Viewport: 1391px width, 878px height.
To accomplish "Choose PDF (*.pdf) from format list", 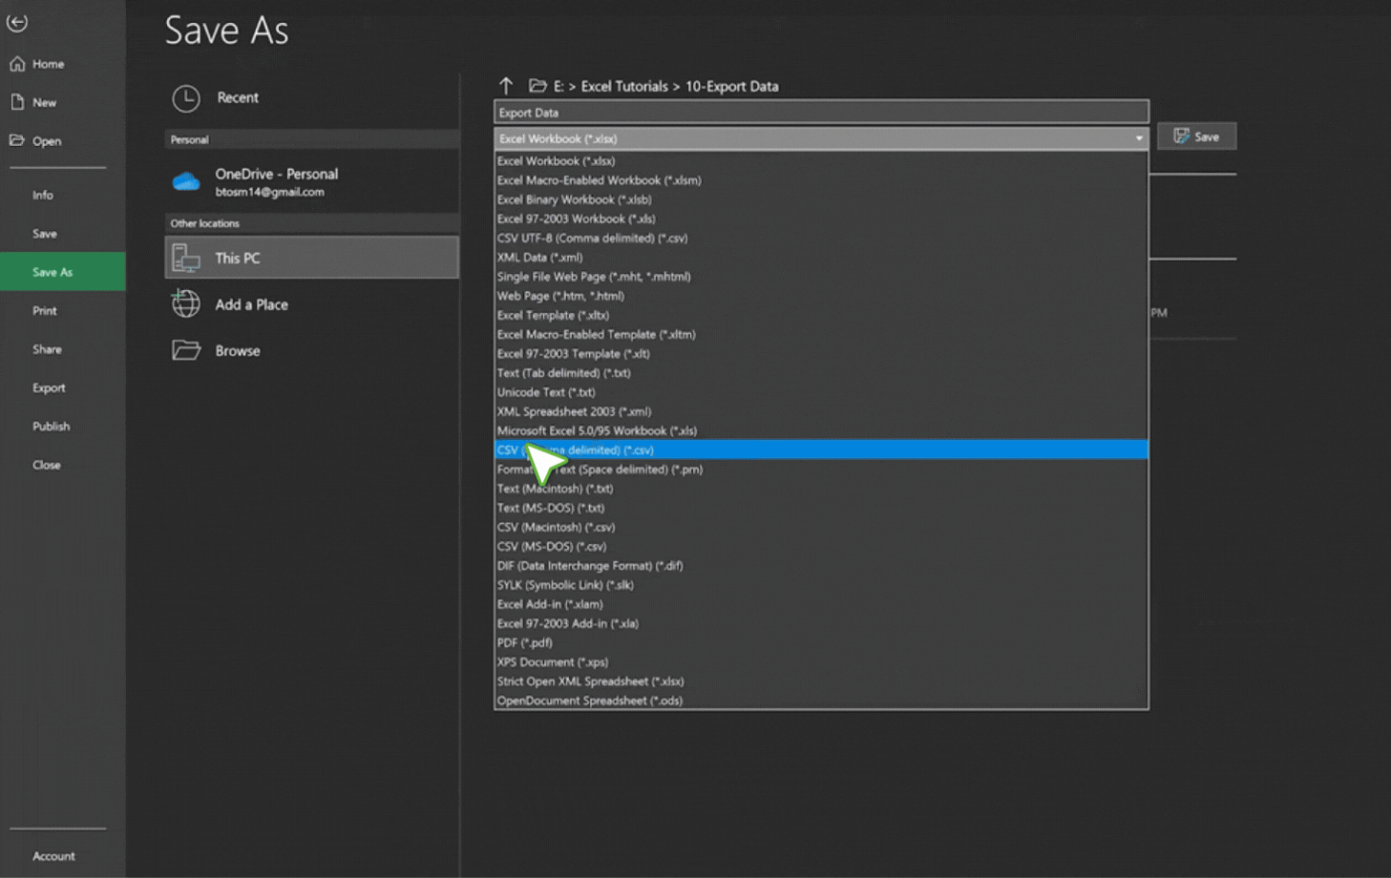I will 524,642.
